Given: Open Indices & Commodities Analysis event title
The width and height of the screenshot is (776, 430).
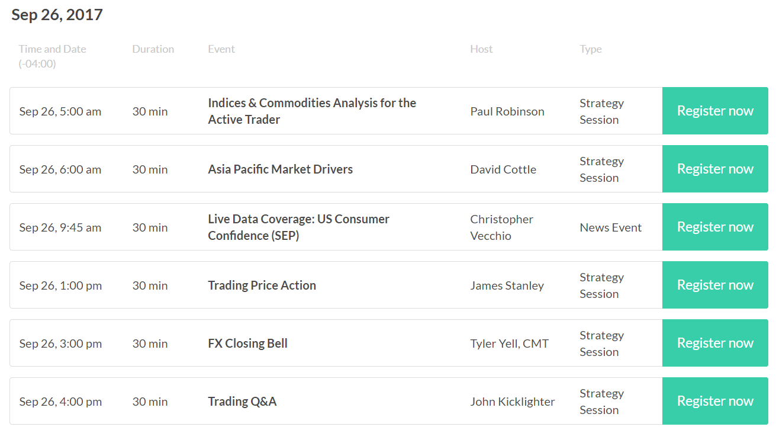Looking at the screenshot, I should point(312,111).
